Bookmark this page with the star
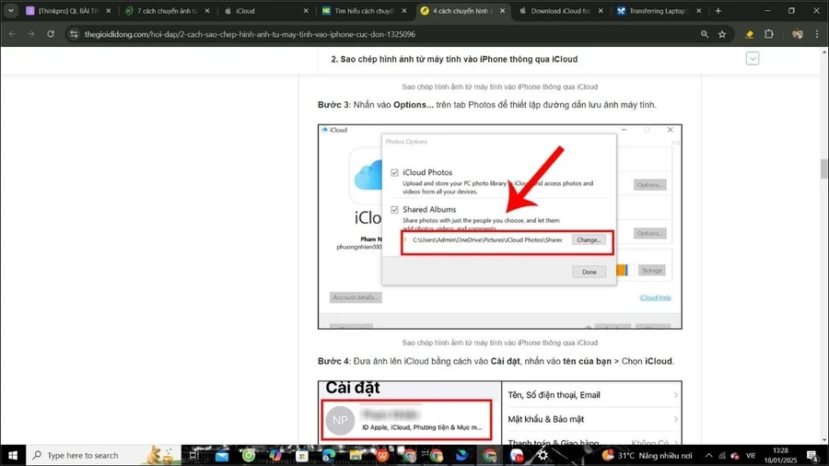The width and height of the screenshot is (829, 466). (x=722, y=34)
